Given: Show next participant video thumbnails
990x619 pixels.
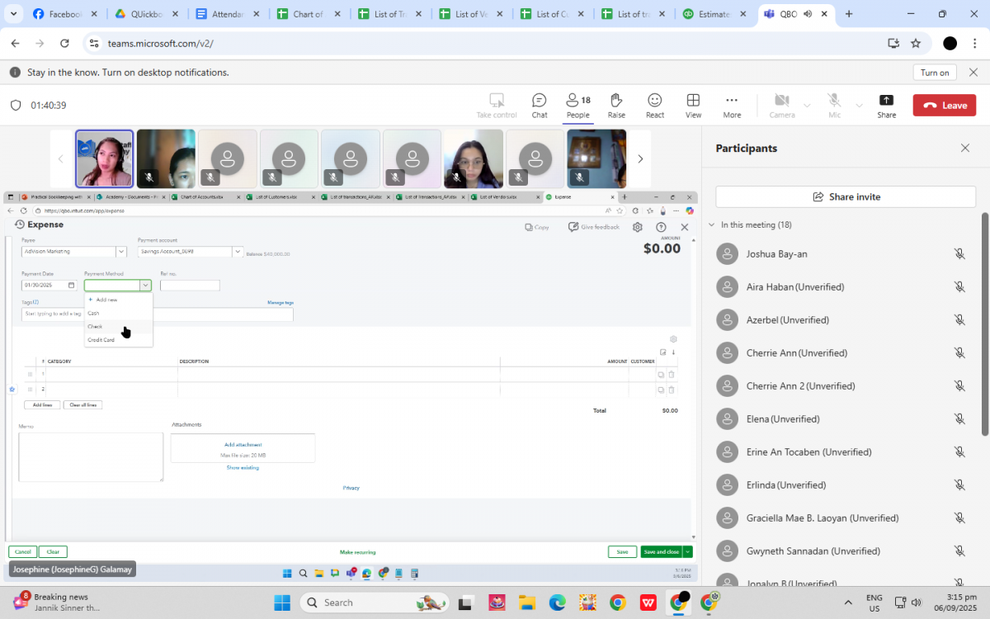Looking at the screenshot, I should 640,158.
